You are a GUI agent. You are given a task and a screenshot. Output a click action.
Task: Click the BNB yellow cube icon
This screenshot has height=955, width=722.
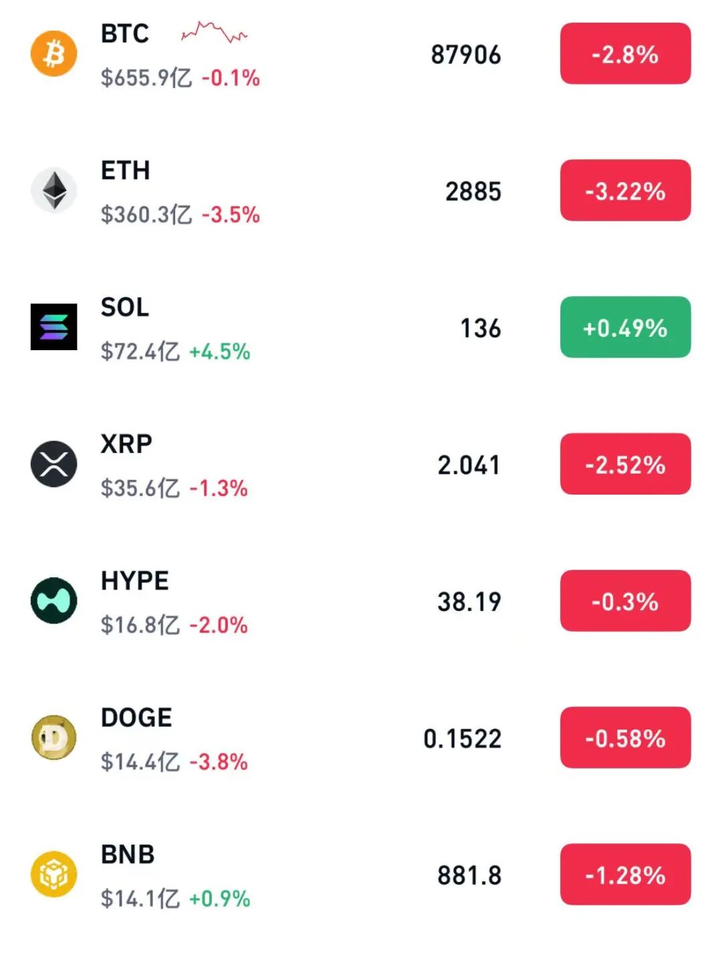coord(53,874)
